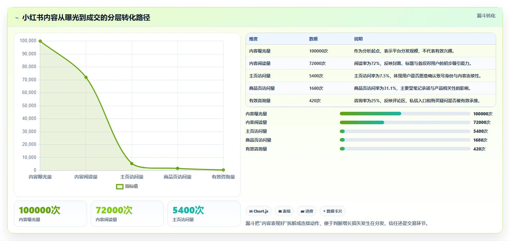Click the chart data point at 商品页访问量

click(x=178, y=168)
